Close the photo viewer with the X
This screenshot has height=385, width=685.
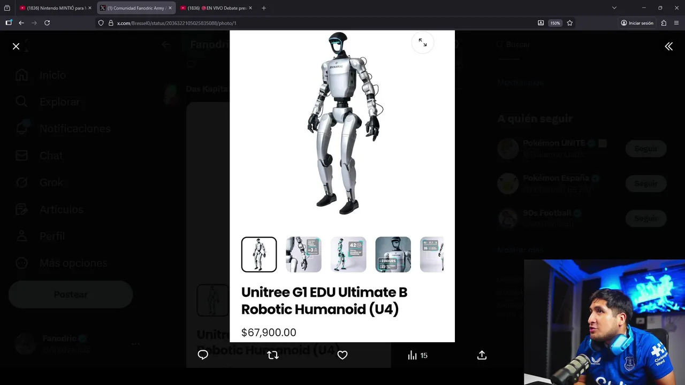pyautogui.click(x=16, y=47)
